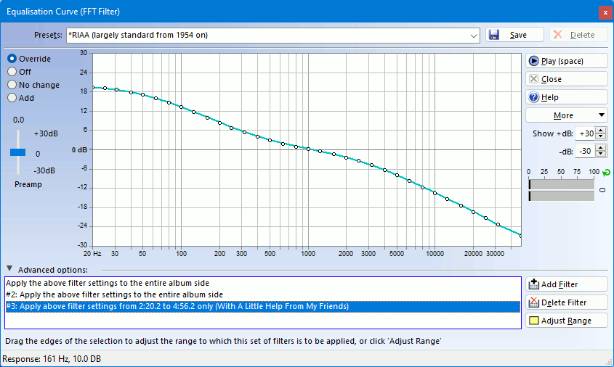Screen dimensions: 614x367
Task: Click into the Show +dB value field
Action: (x=586, y=133)
